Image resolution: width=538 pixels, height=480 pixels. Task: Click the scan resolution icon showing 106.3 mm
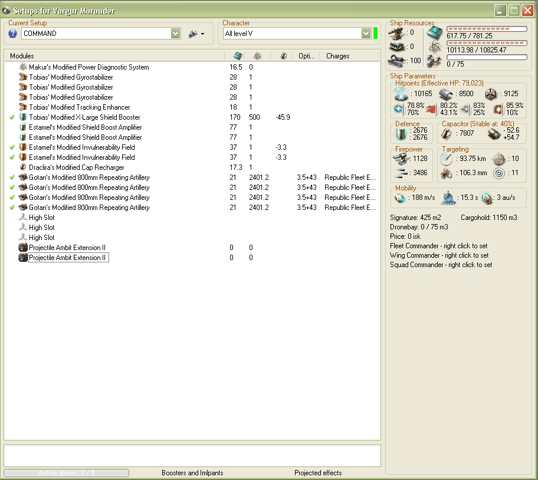(x=447, y=173)
